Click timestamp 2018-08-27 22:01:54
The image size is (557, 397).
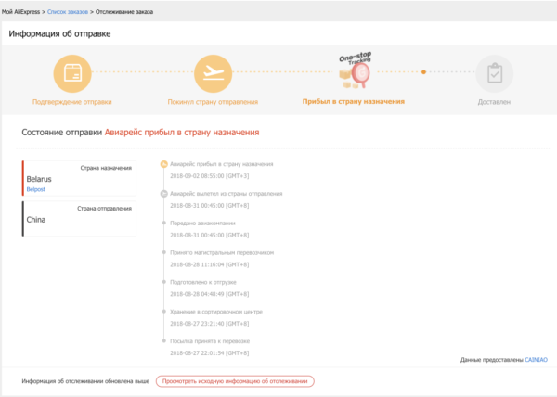pyautogui.click(x=209, y=352)
